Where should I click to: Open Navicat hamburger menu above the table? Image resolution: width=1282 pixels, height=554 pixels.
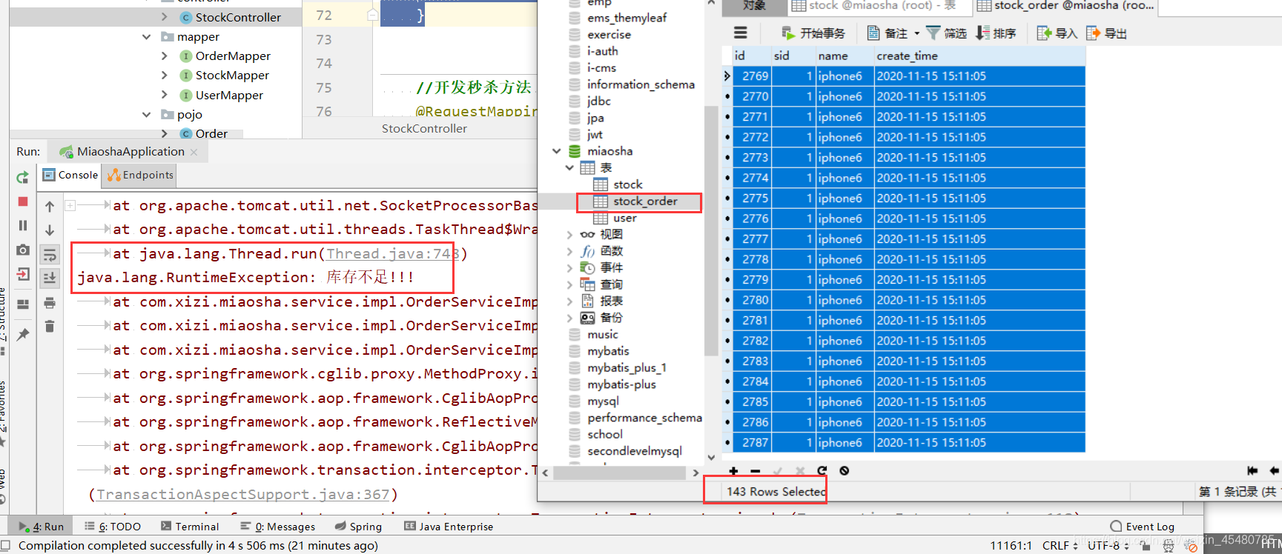(740, 33)
